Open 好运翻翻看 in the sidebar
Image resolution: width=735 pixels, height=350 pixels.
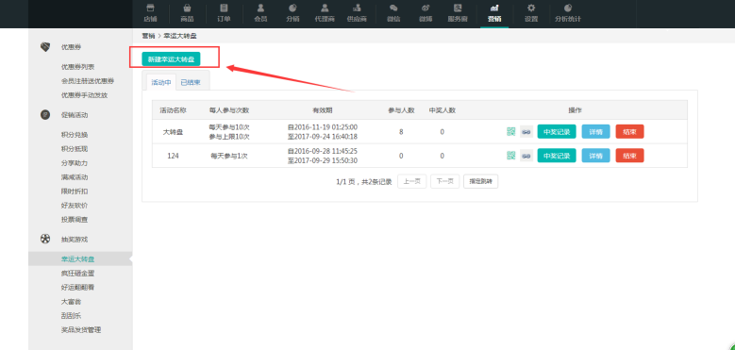[77, 287]
